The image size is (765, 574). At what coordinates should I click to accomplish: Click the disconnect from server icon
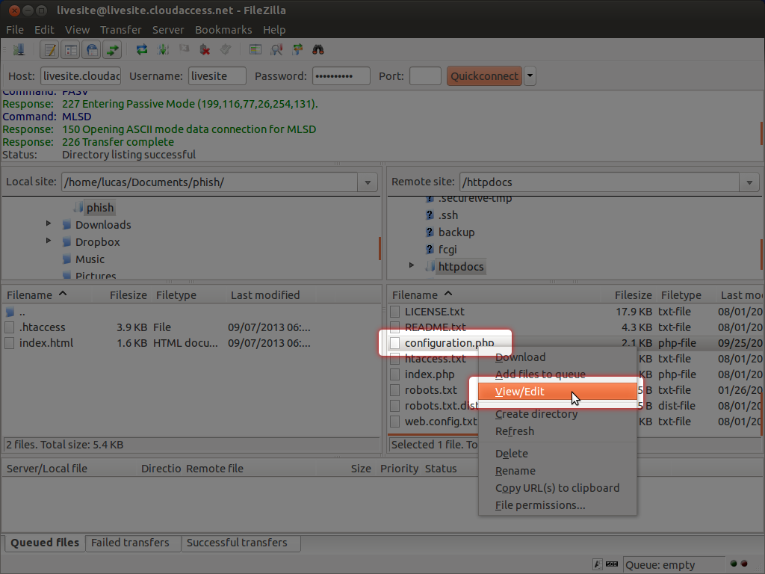coord(205,50)
